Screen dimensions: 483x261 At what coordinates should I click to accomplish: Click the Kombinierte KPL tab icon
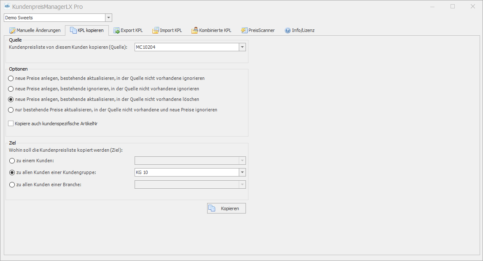pos(195,30)
